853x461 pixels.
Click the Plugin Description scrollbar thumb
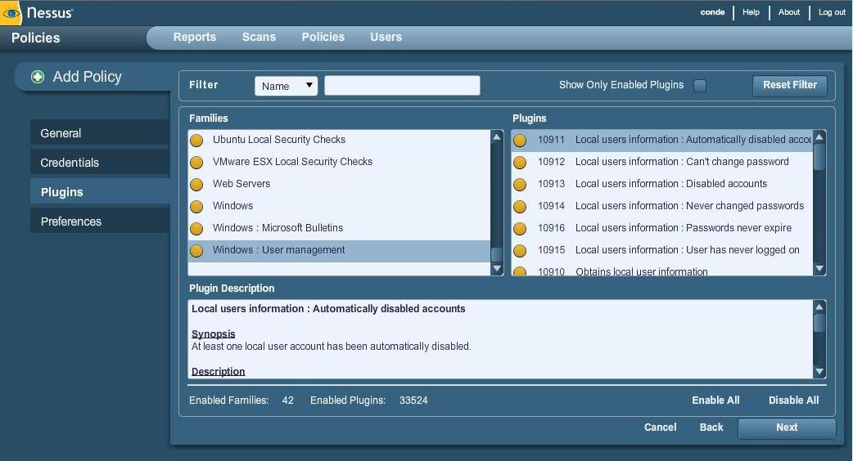819,323
